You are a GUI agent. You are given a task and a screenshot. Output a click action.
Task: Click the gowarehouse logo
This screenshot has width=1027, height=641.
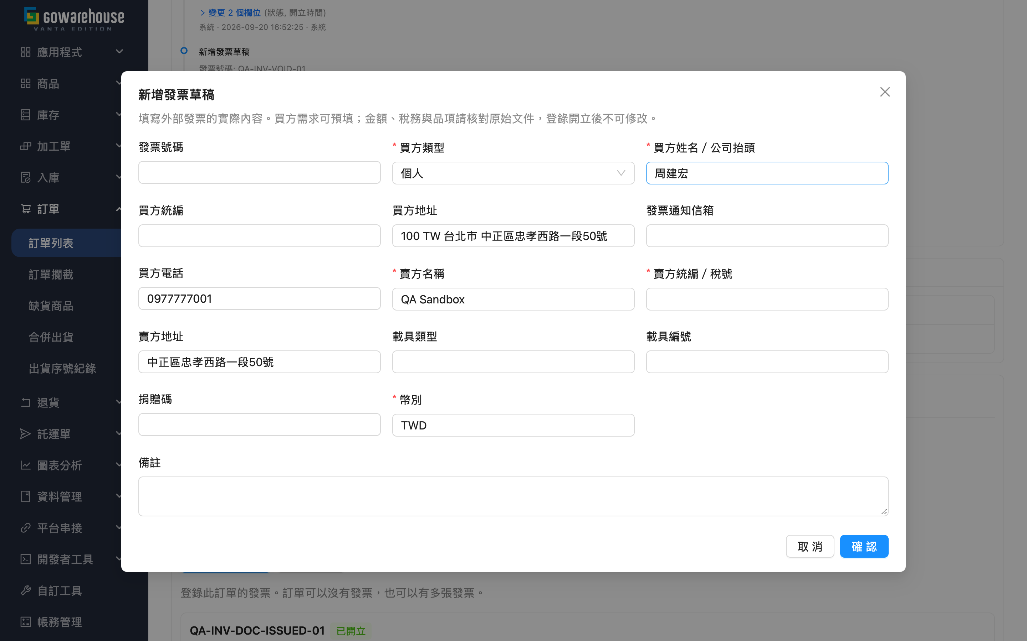click(x=74, y=19)
